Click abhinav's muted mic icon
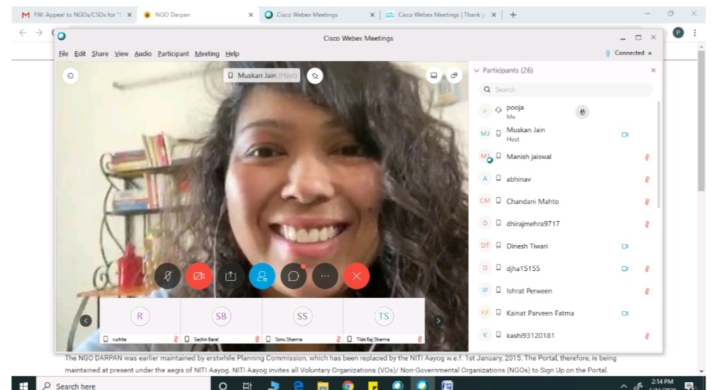Viewport: 711px width, 390px height. coord(647,179)
